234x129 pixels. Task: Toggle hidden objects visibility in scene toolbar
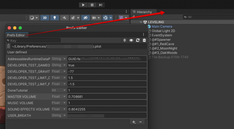pos(86,18)
